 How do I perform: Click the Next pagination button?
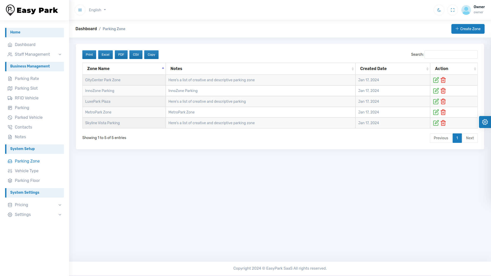pyautogui.click(x=470, y=138)
